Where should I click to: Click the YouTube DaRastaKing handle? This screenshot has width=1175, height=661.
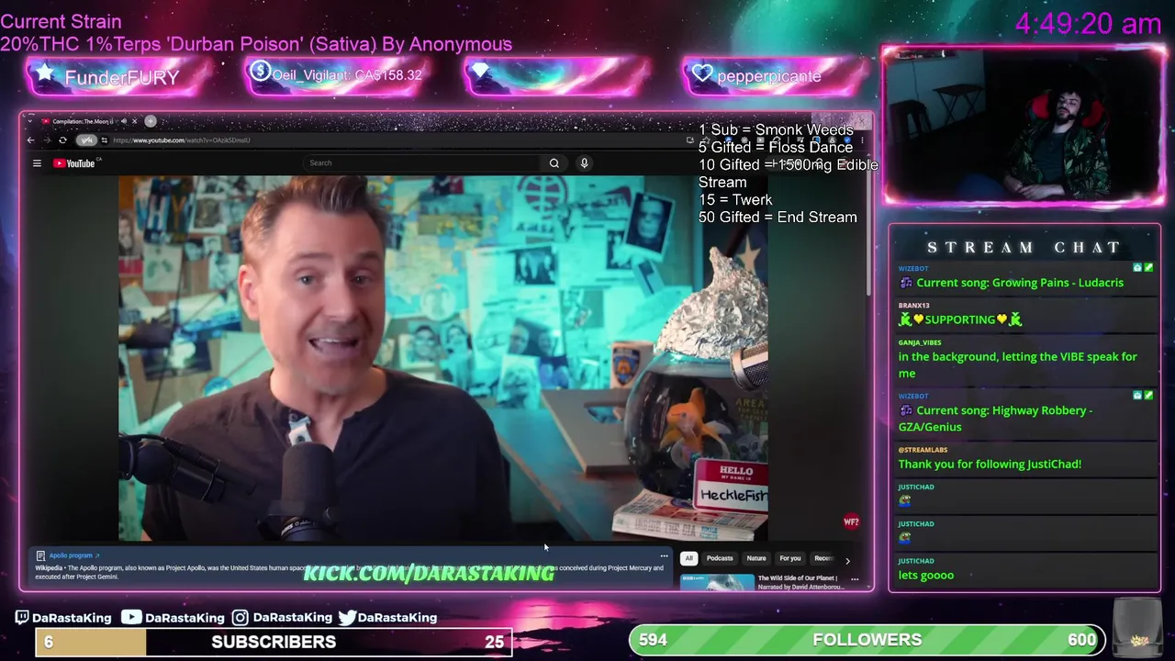[x=173, y=618]
